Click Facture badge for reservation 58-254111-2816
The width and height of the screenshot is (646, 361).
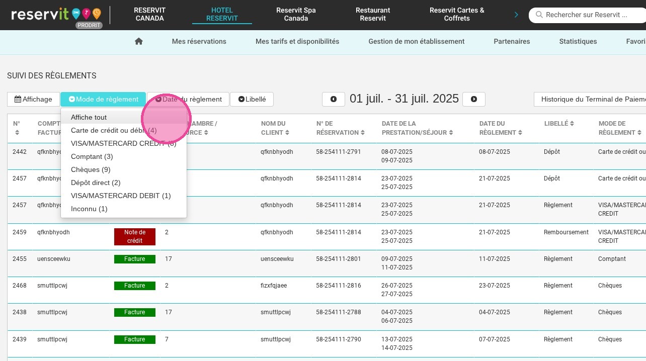click(x=135, y=286)
